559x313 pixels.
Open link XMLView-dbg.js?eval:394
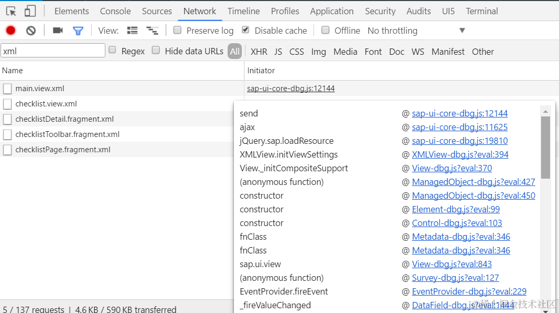460,154
